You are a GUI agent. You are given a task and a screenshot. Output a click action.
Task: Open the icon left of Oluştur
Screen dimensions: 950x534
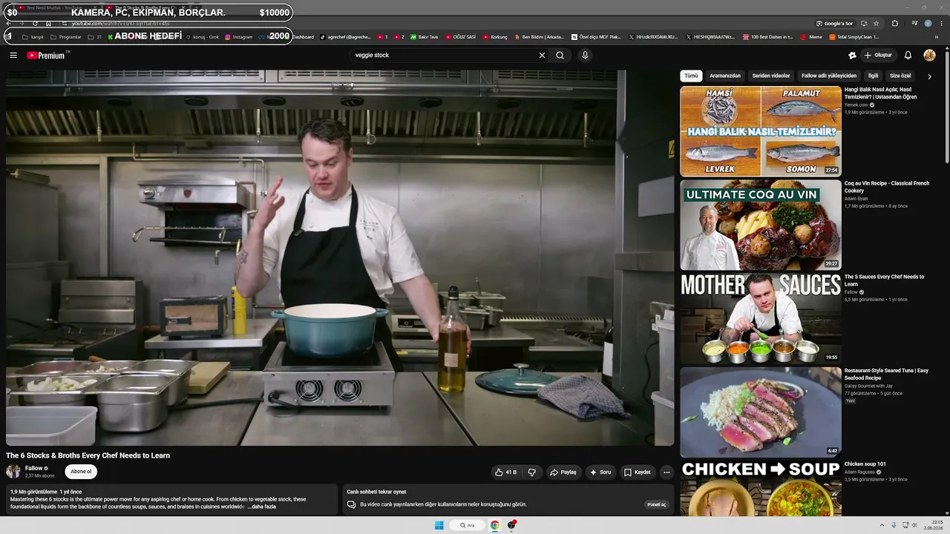852,56
